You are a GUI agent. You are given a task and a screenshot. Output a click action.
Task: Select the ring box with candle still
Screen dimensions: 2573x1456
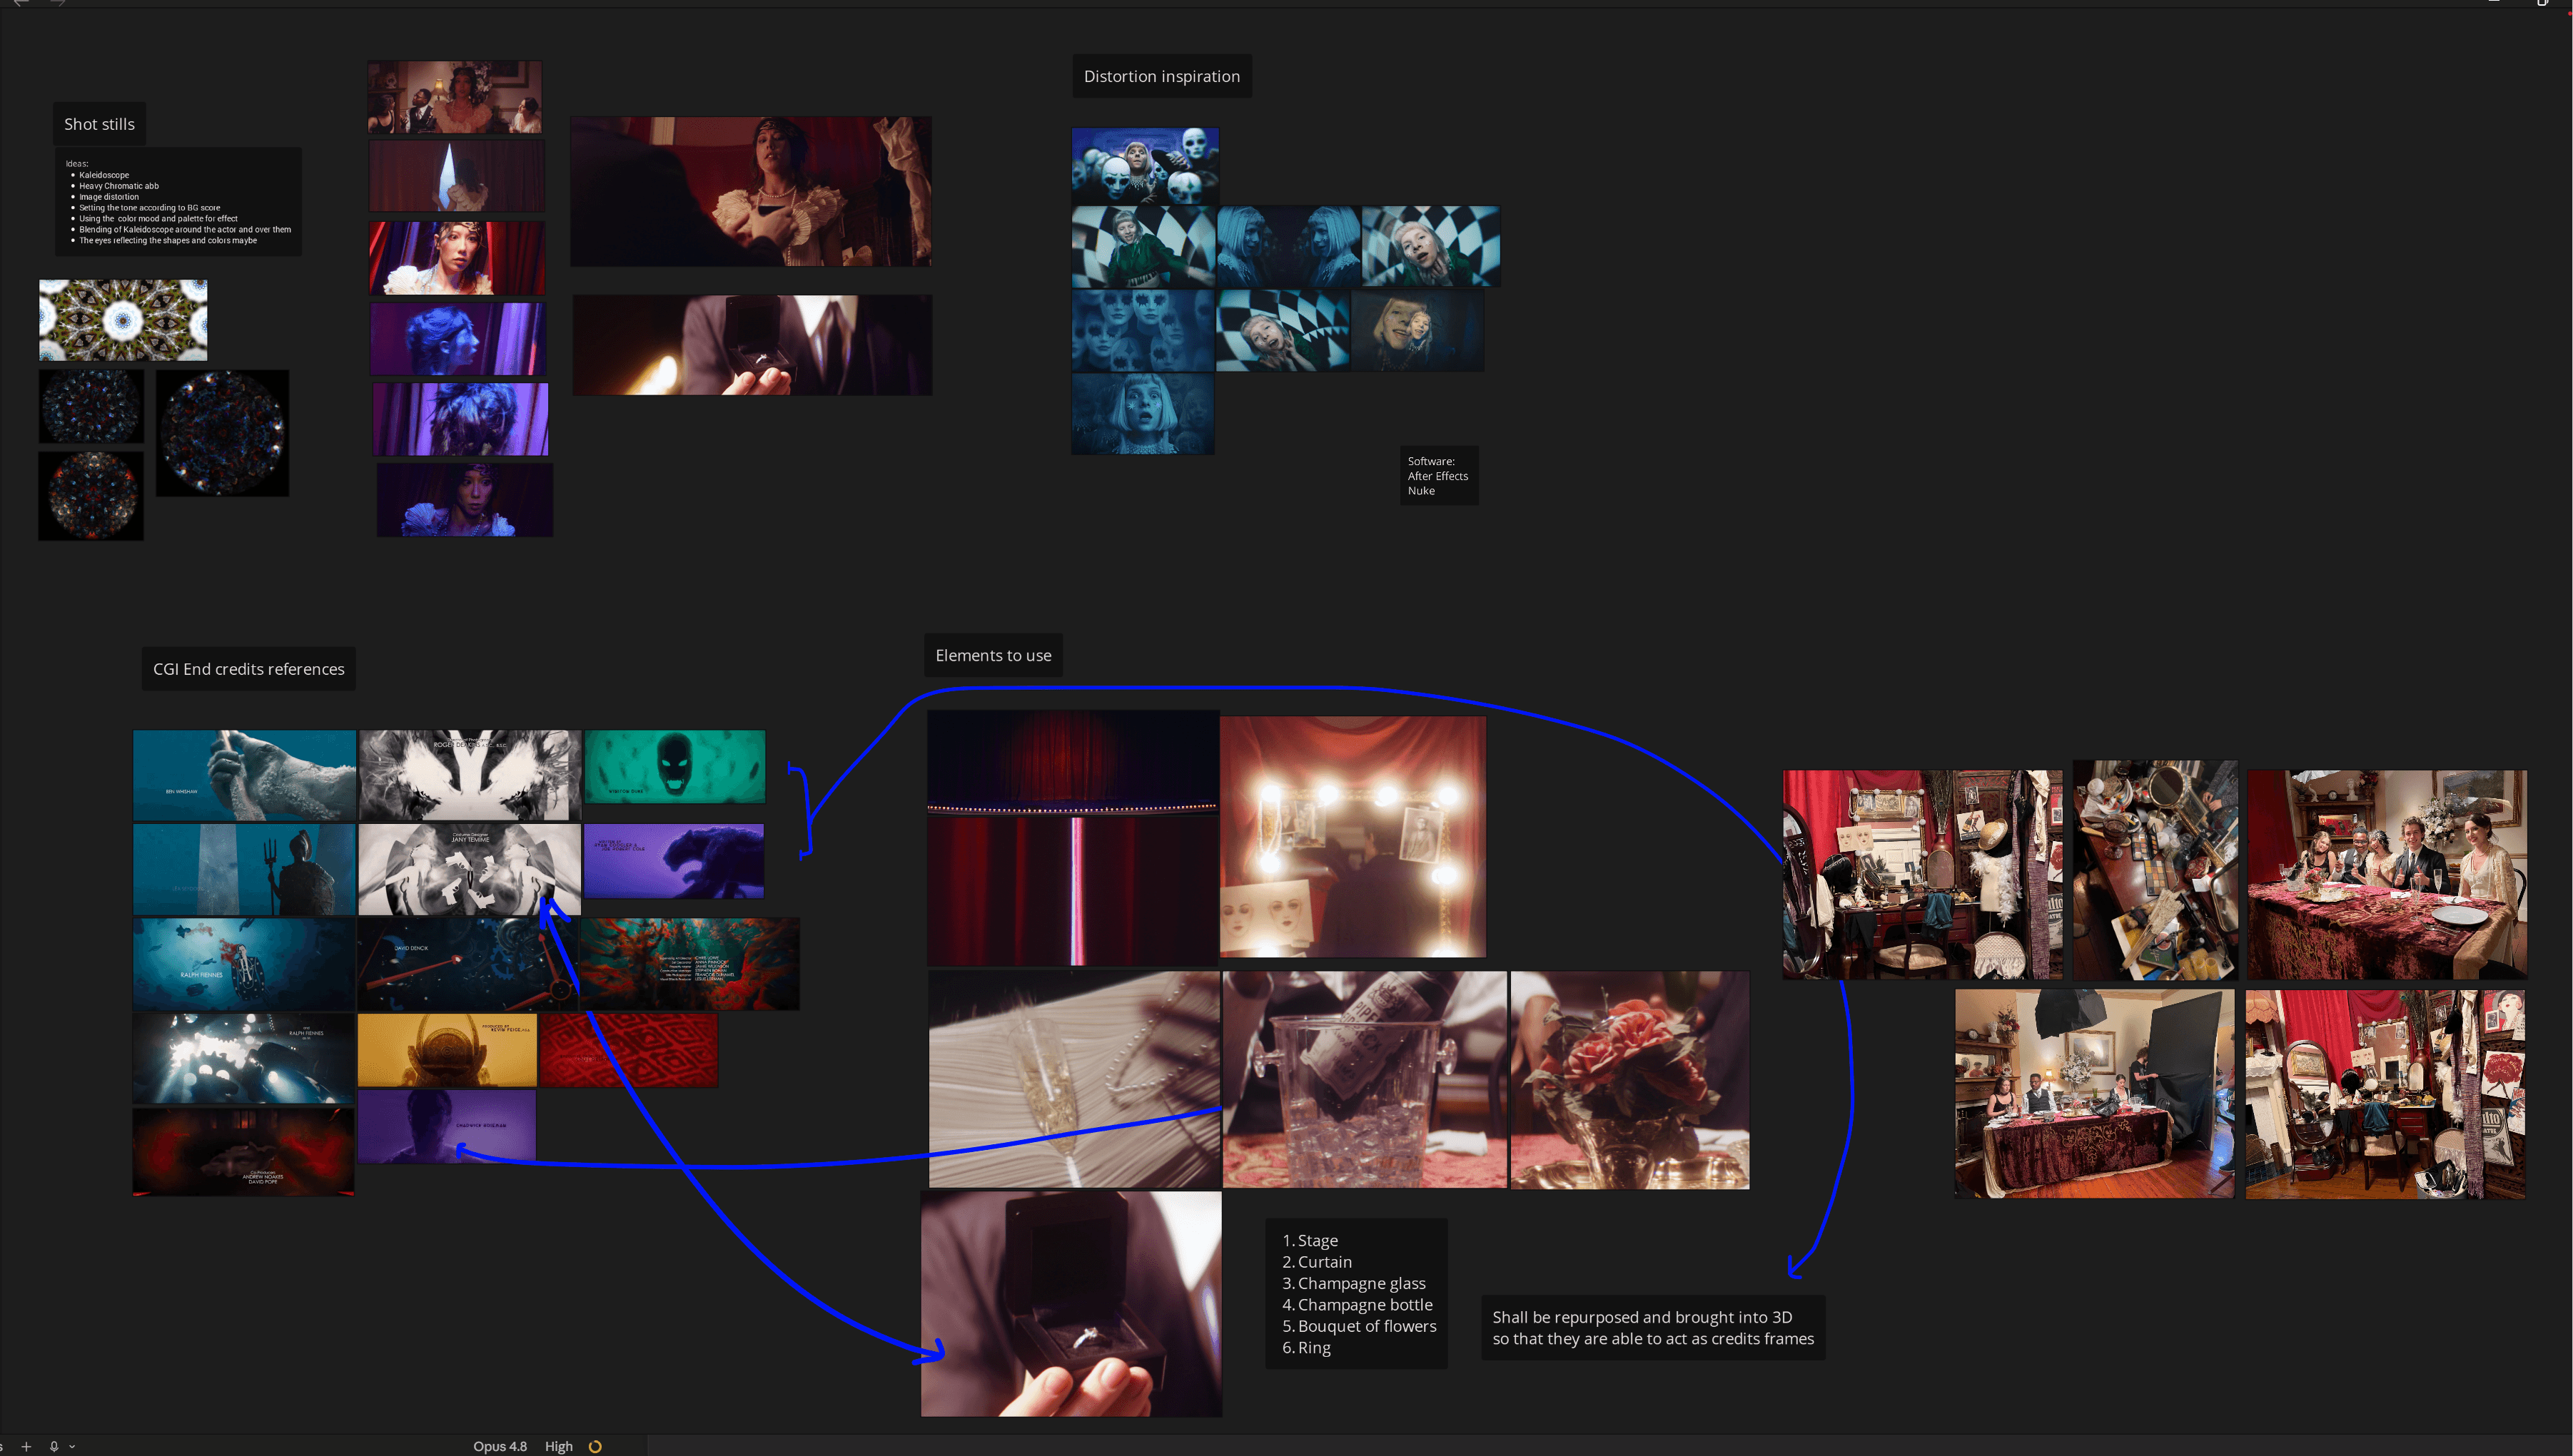point(752,345)
